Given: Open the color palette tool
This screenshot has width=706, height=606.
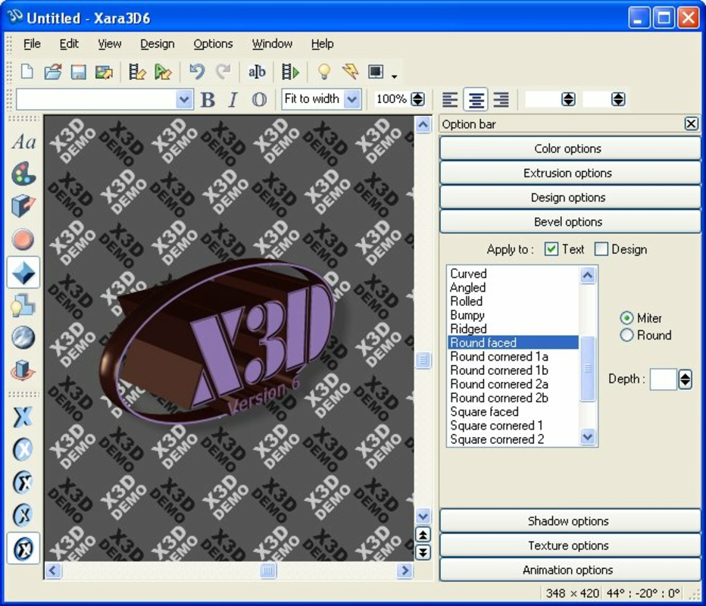Looking at the screenshot, I should coord(23,174).
